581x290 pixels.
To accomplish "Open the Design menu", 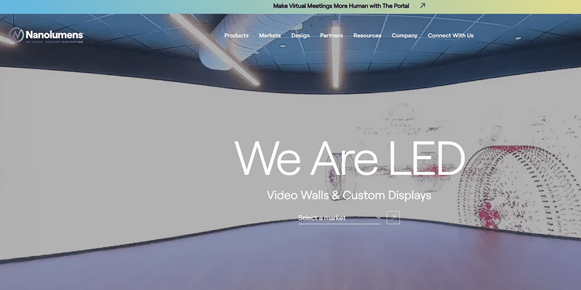I will tap(300, 35).
